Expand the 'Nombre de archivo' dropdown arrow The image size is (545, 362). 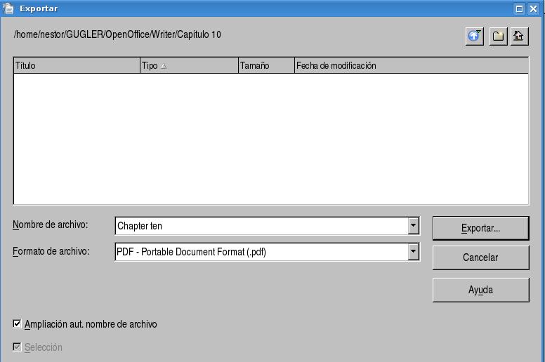pyautogui.click(x=414, y=226)
